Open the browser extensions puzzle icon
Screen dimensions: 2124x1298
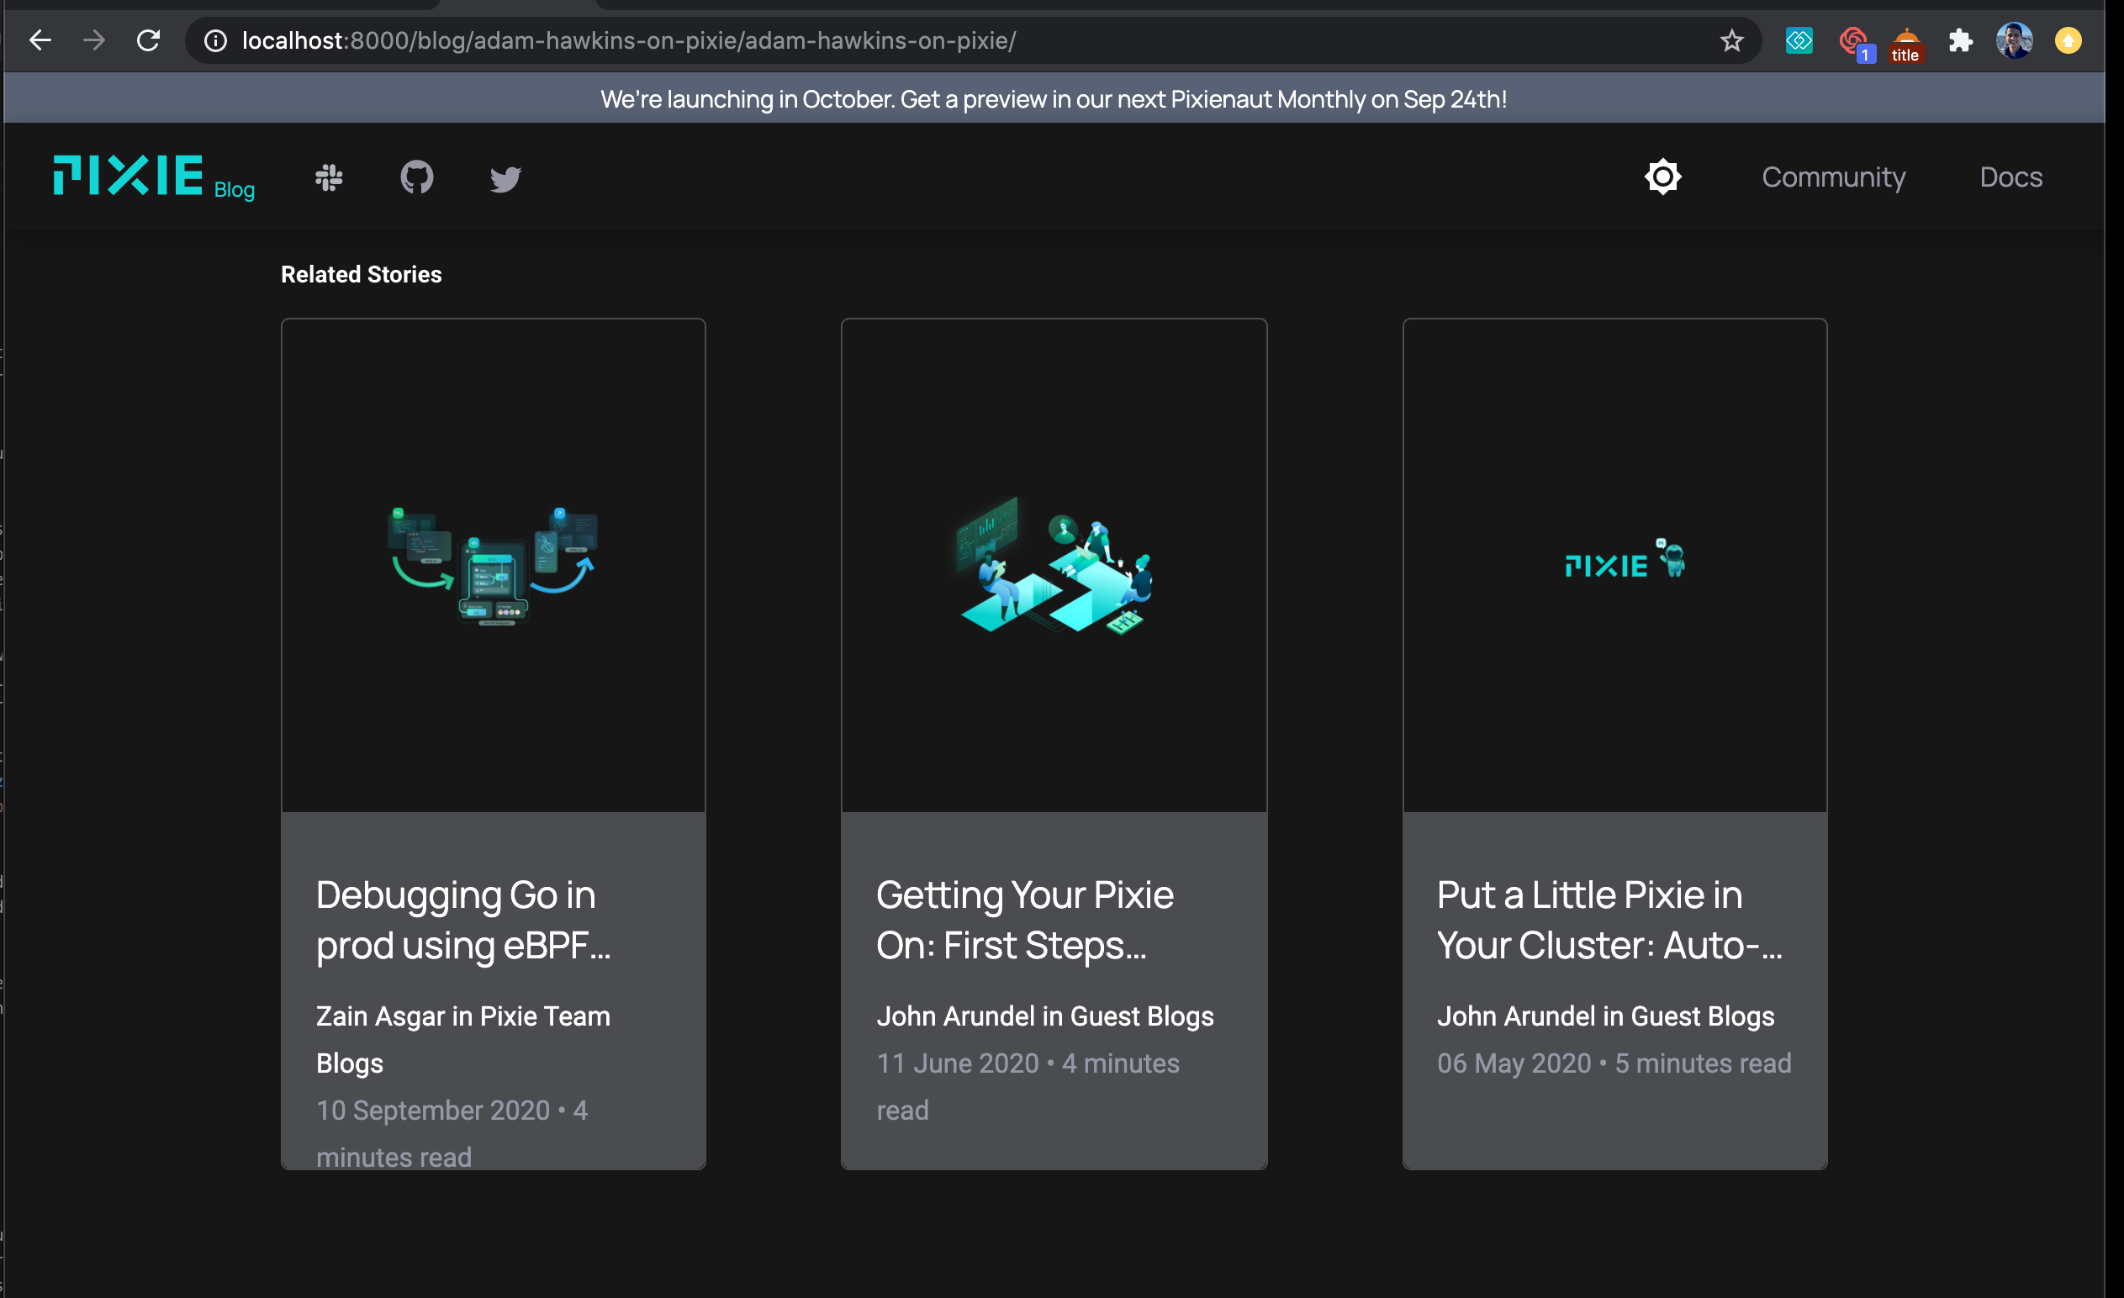click(x=1960, y=40)
